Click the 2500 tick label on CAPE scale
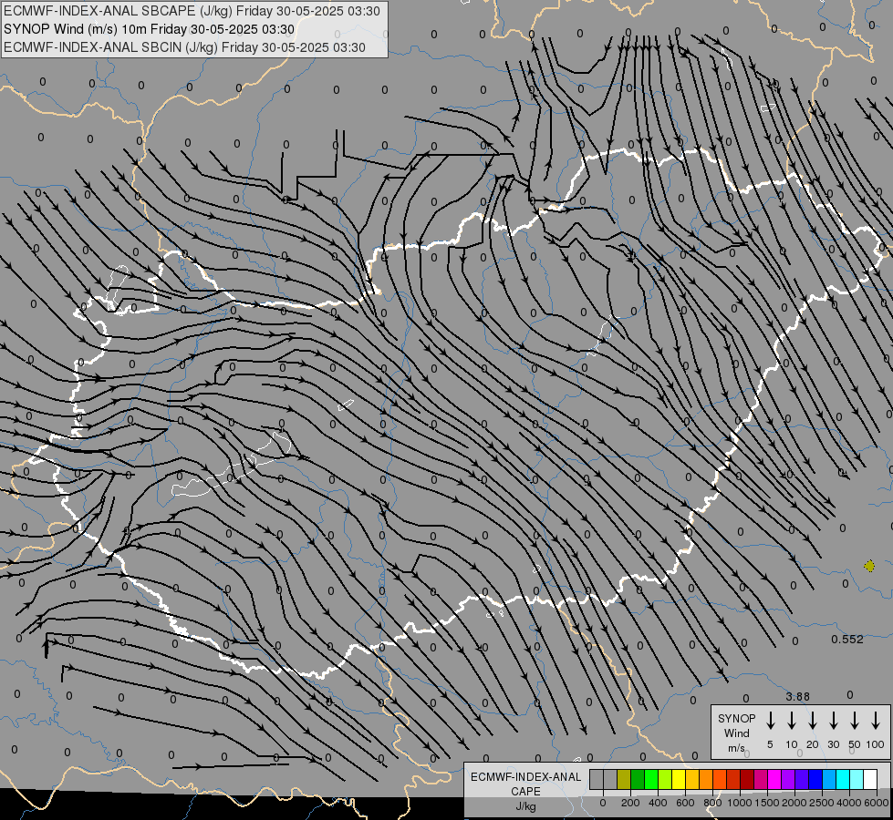Screen dimensions: 893x820 (822, 803)
